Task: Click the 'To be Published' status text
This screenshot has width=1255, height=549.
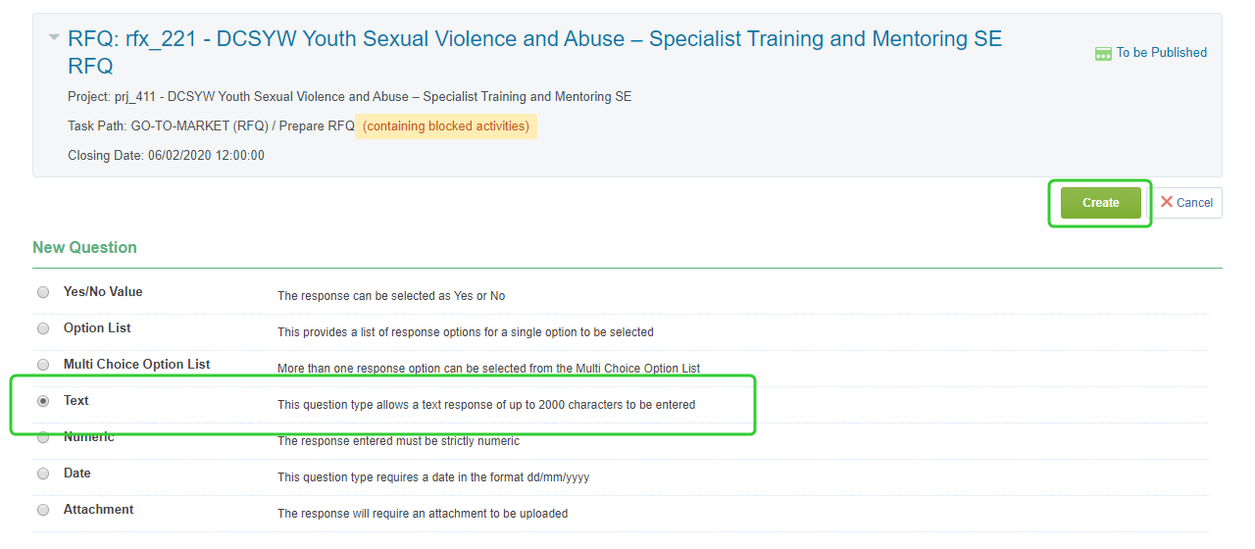Action: pos(1161,53)
